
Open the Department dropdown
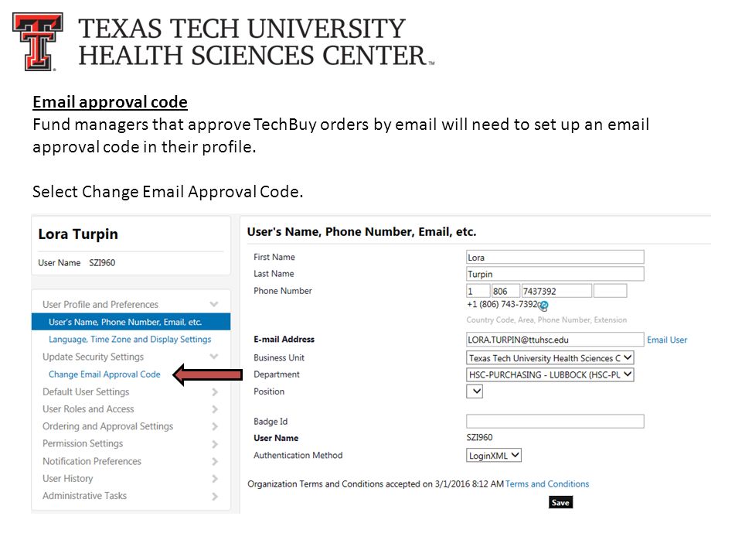550,374
